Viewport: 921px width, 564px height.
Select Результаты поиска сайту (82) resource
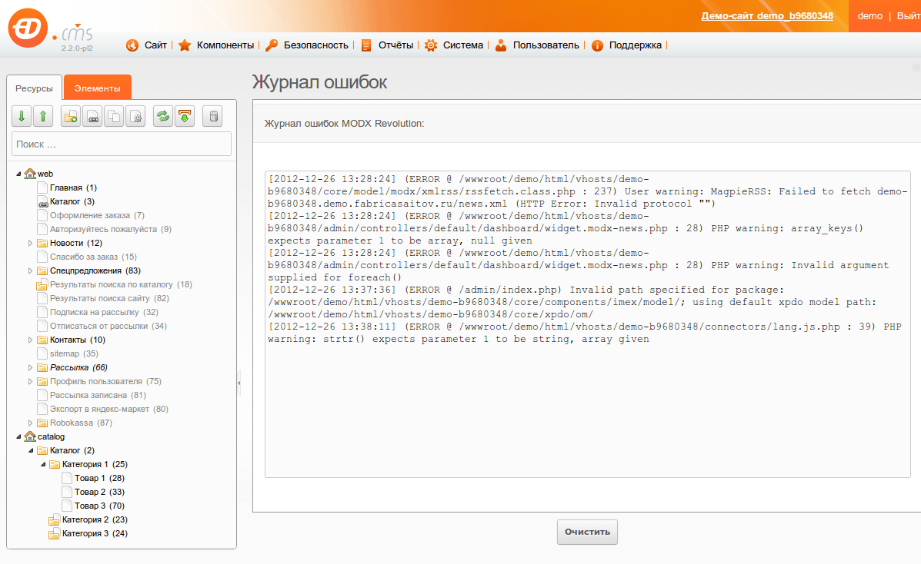[x=109, y=298]
